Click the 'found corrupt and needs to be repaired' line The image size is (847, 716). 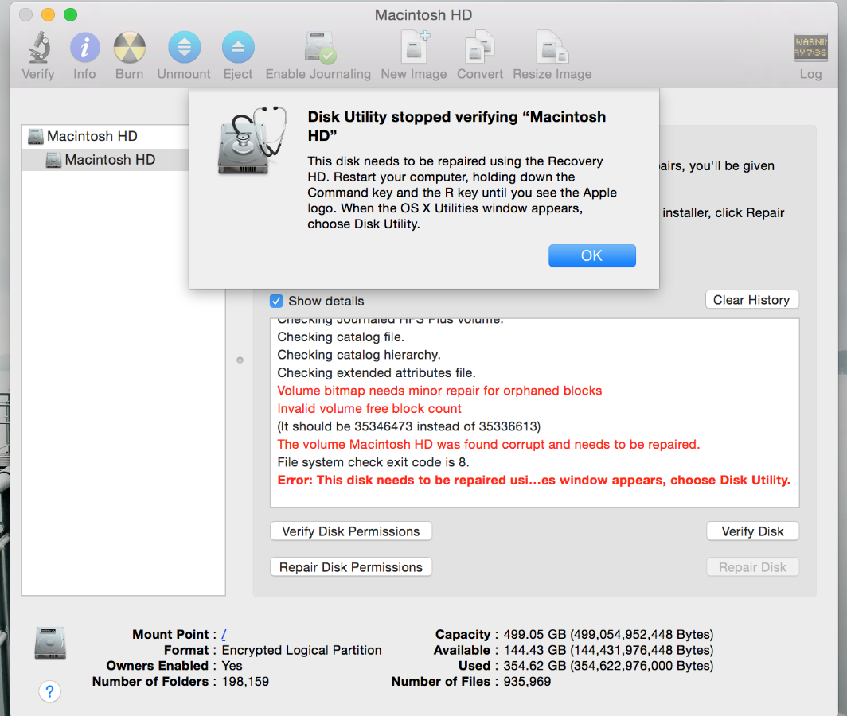(488, 445)
